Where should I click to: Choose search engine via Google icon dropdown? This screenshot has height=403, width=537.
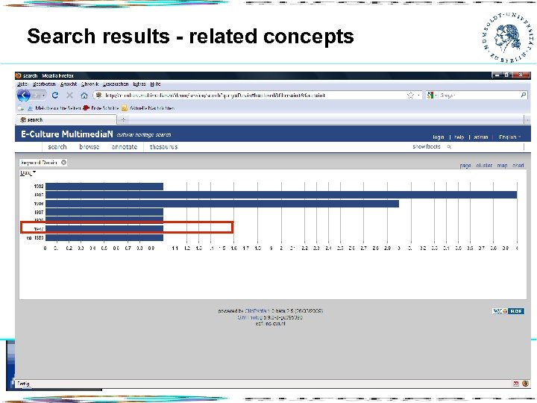[432, 96]
